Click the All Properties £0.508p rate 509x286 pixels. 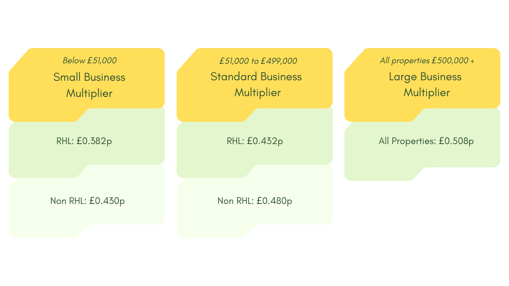click(x=426, y=141)
